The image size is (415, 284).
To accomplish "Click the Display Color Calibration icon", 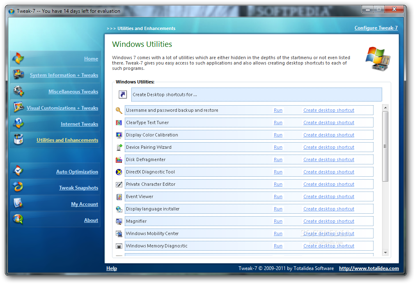I will (x=119, y=135).
